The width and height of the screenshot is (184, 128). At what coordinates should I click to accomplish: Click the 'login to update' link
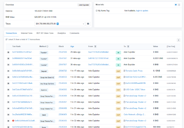pyautogui.click(x=142, y=11)
